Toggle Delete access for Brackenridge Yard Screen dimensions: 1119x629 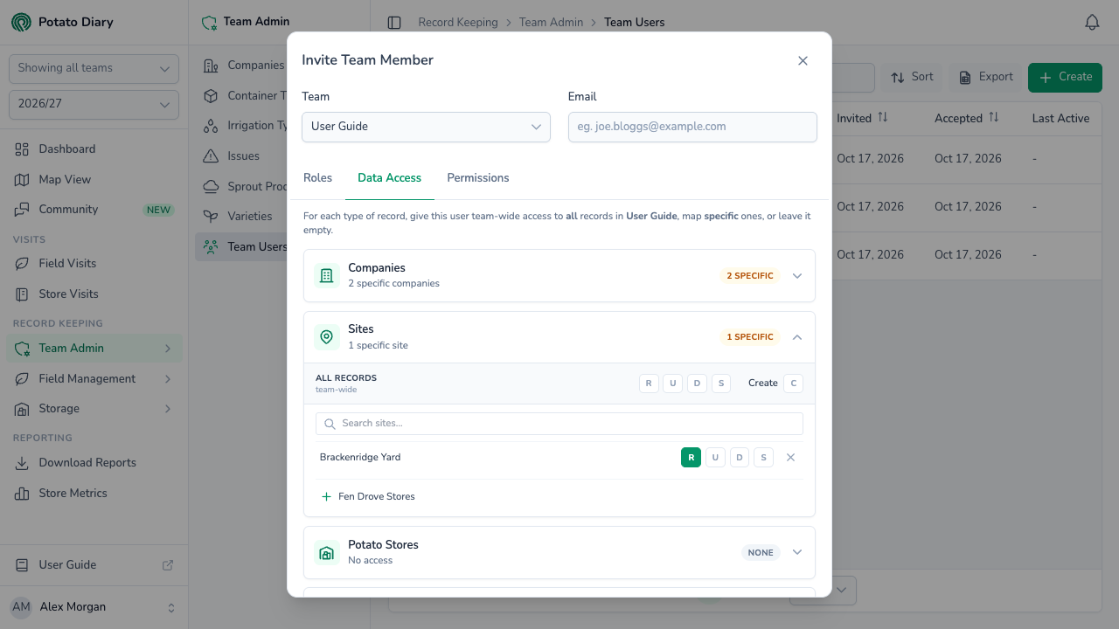pyautogui.click(x=740, y=458)
